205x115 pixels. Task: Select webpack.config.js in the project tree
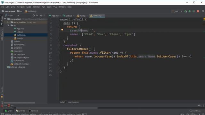pos(21,64)
